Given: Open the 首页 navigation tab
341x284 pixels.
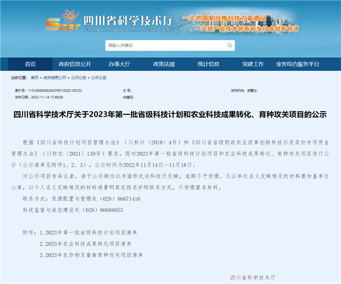Looking at the screenshot, I should point(30,64).
